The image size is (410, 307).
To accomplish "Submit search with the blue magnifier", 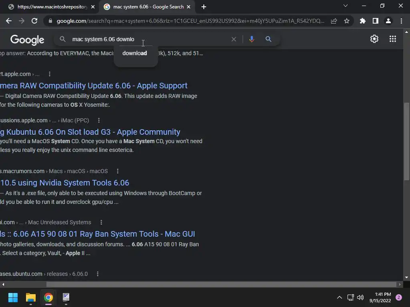I will click(268, 39).
